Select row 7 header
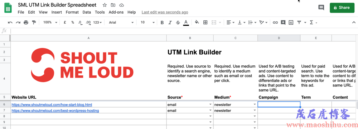Screen dimensions: 358x129 tap(4, 110)
